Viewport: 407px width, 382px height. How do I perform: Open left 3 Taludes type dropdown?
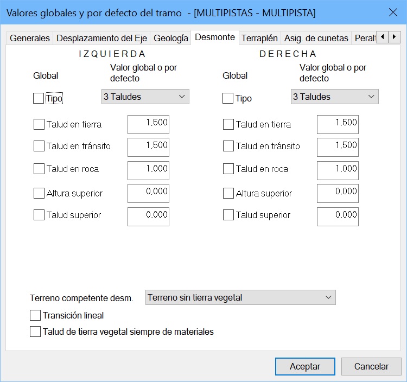point(145,97)
